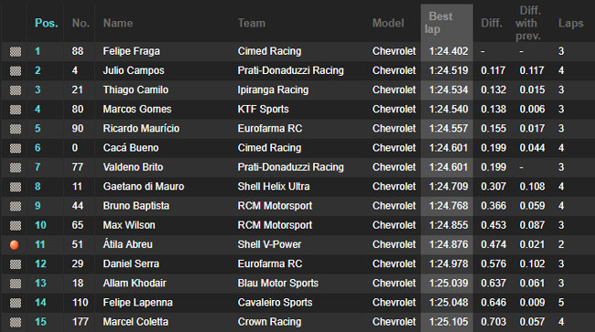Click car number 18 for Allam Khodair
Viewport: 595px width, 332px height.
pyautogui.click(x=78, y=284)
